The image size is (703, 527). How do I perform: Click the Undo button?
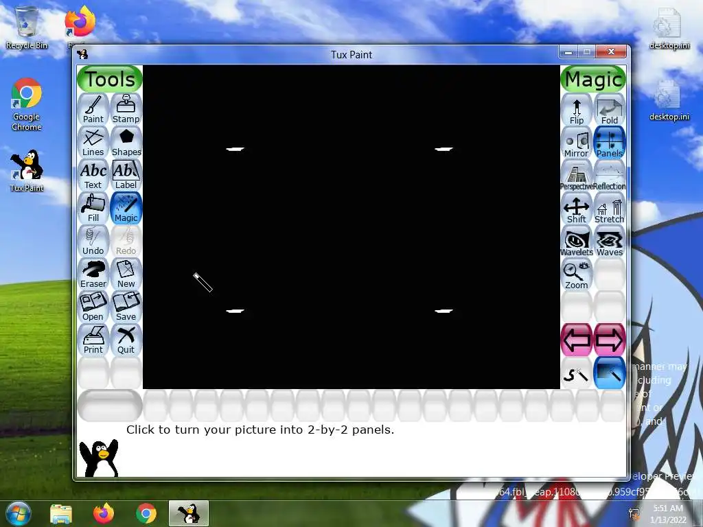[x=93, y=241]
